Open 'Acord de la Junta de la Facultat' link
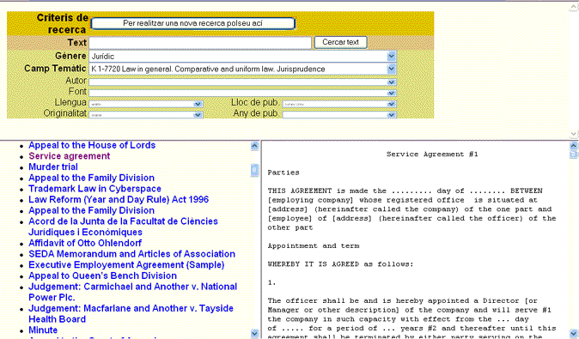Viewport: 579px width, 339px height. tap(124, 227)
